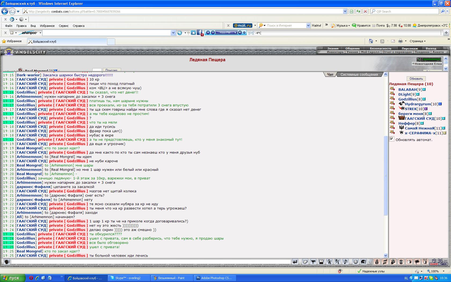Open the 'Знания' game menu
This screenshot has width=451, height=282.
[x=333, y=48]
